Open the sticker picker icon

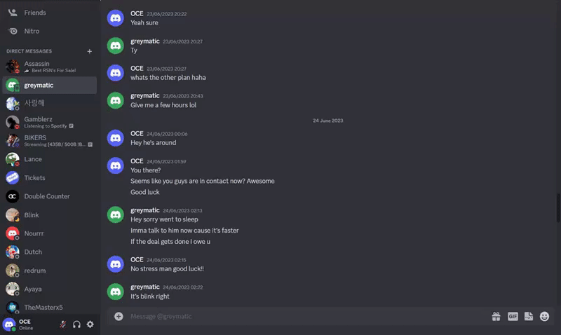click(529, 316)
